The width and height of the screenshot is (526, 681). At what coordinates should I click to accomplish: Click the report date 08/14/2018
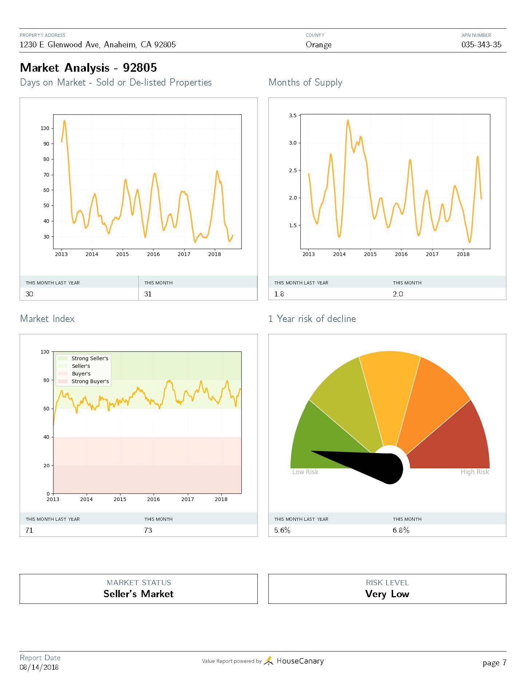[x=39, y=667]
